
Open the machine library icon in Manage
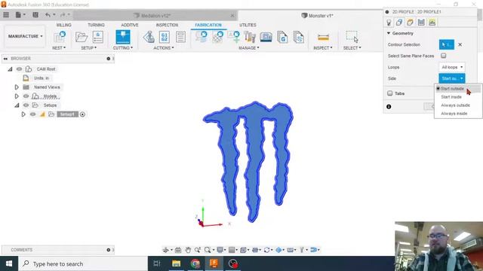(x=266, y=37)
